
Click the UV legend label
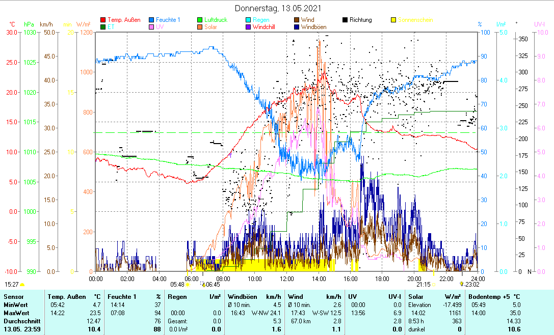pos(160,27)
